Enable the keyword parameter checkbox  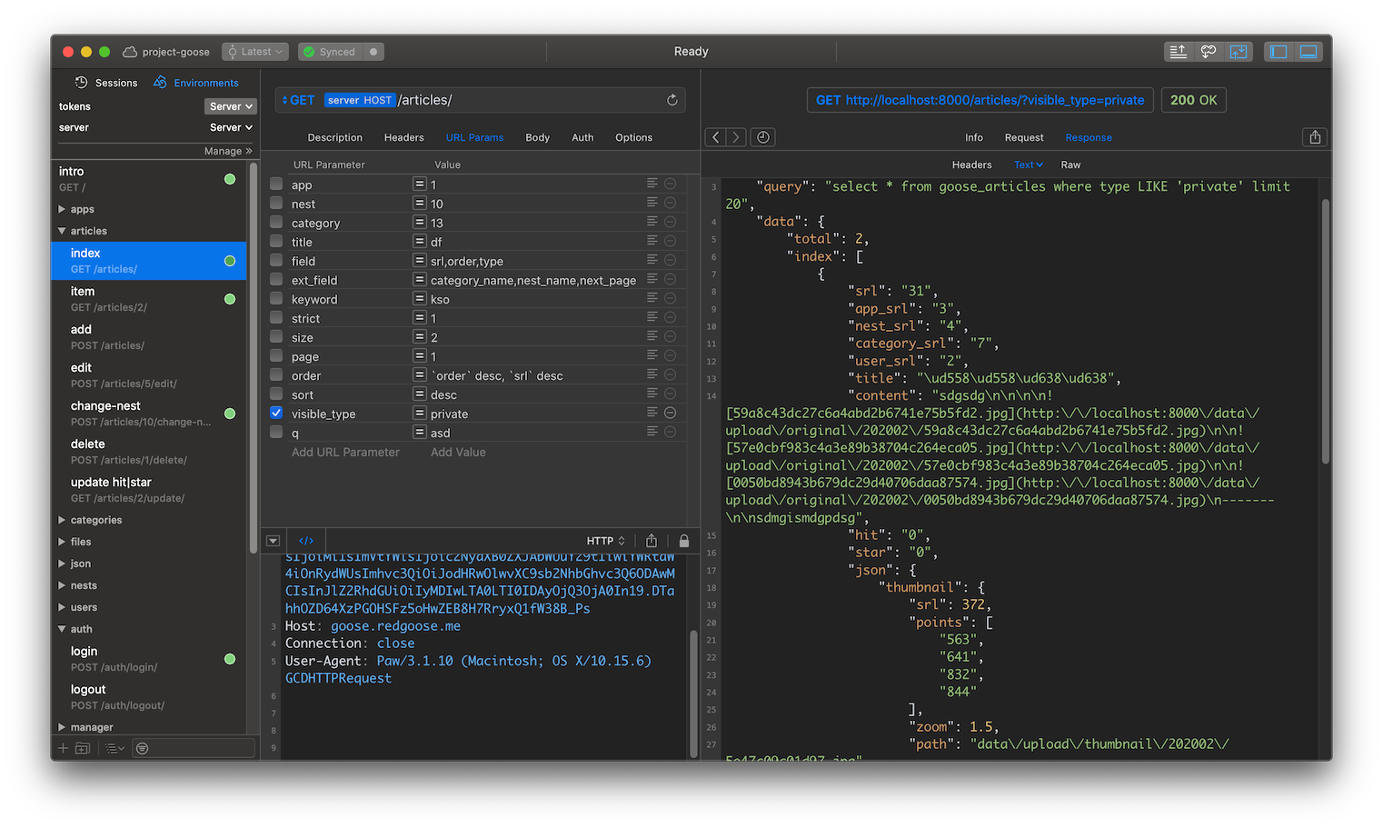click(x=276, y=298)
